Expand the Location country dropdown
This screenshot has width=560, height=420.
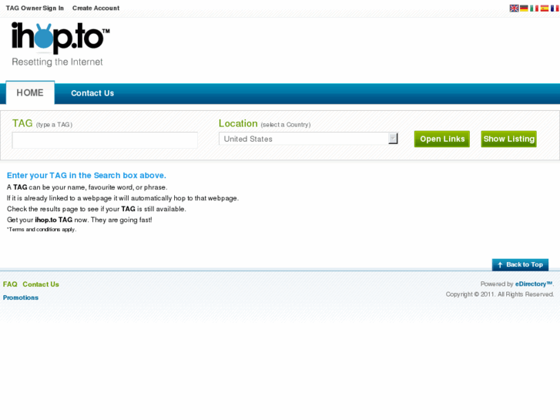[x=308, y=139]
